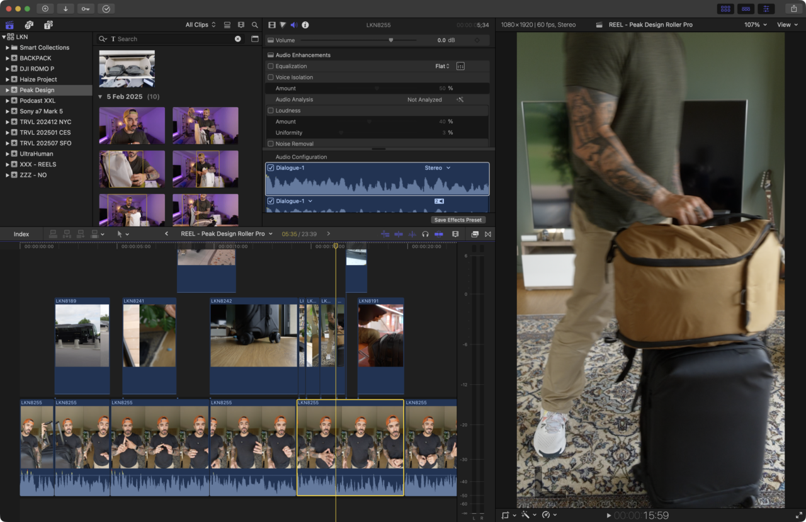Click the headphones solo icon above the timeline
Viewport: 806px width, 522px height.
424,234
